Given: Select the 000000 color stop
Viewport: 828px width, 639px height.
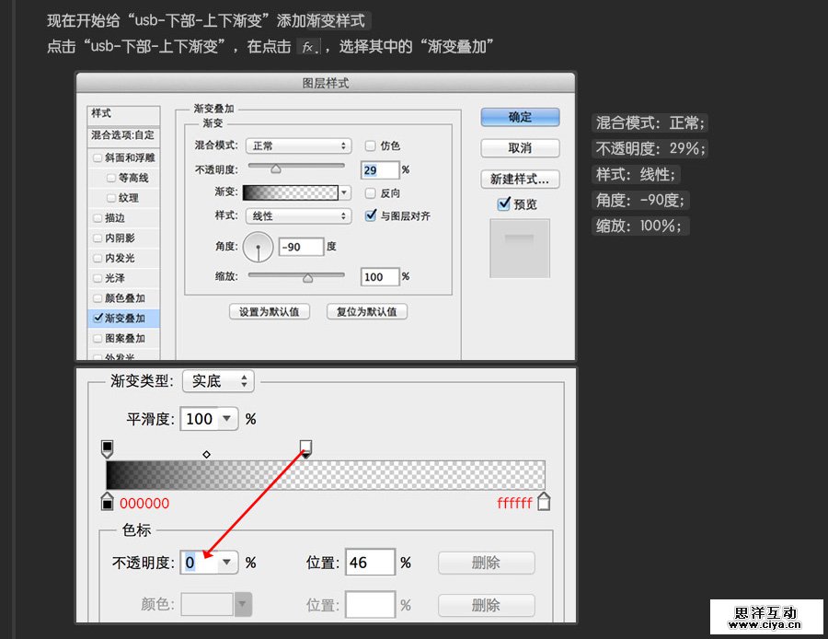Looking at the screenshot, I should click(x=107, y=501).
